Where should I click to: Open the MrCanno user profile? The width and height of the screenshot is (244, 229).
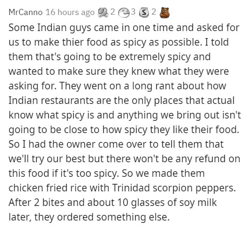(x=25, y=12)
